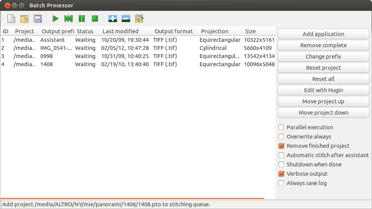The image size is (372, 209).
Task: Click the Edit with Hugin button
Action: [x=323, y=90]
